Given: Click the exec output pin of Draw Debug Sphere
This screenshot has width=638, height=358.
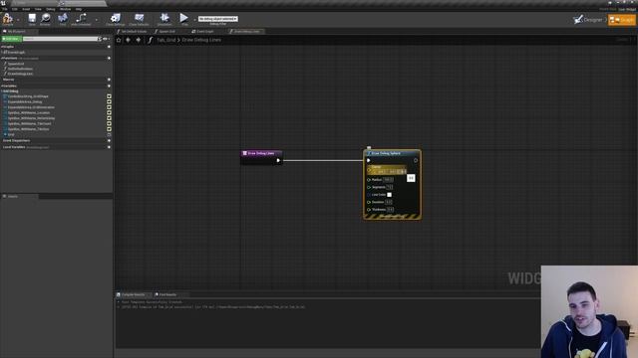Looking at the screenshot, I should coord(416,160).
